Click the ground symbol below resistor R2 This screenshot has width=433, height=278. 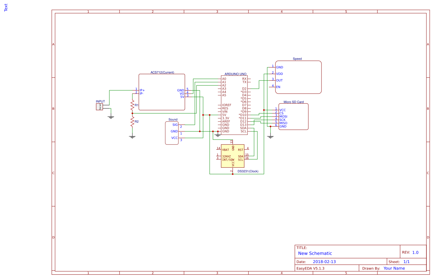(132, 137)
